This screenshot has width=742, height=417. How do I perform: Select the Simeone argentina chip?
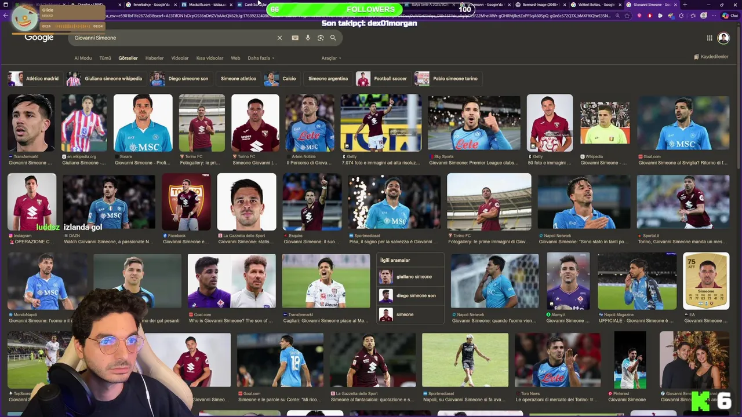click(x=328, y=79)
